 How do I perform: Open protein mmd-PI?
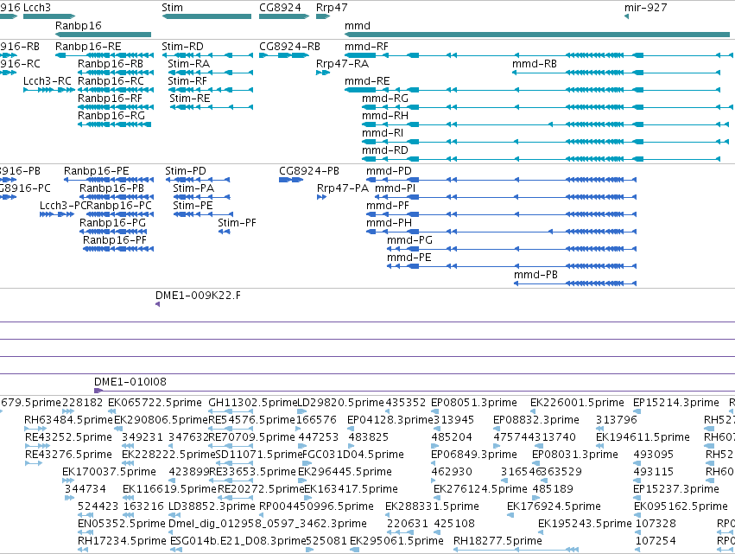click(x=396, y=188)
